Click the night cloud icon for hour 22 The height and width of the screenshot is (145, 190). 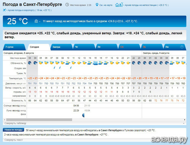pos(133,63)
